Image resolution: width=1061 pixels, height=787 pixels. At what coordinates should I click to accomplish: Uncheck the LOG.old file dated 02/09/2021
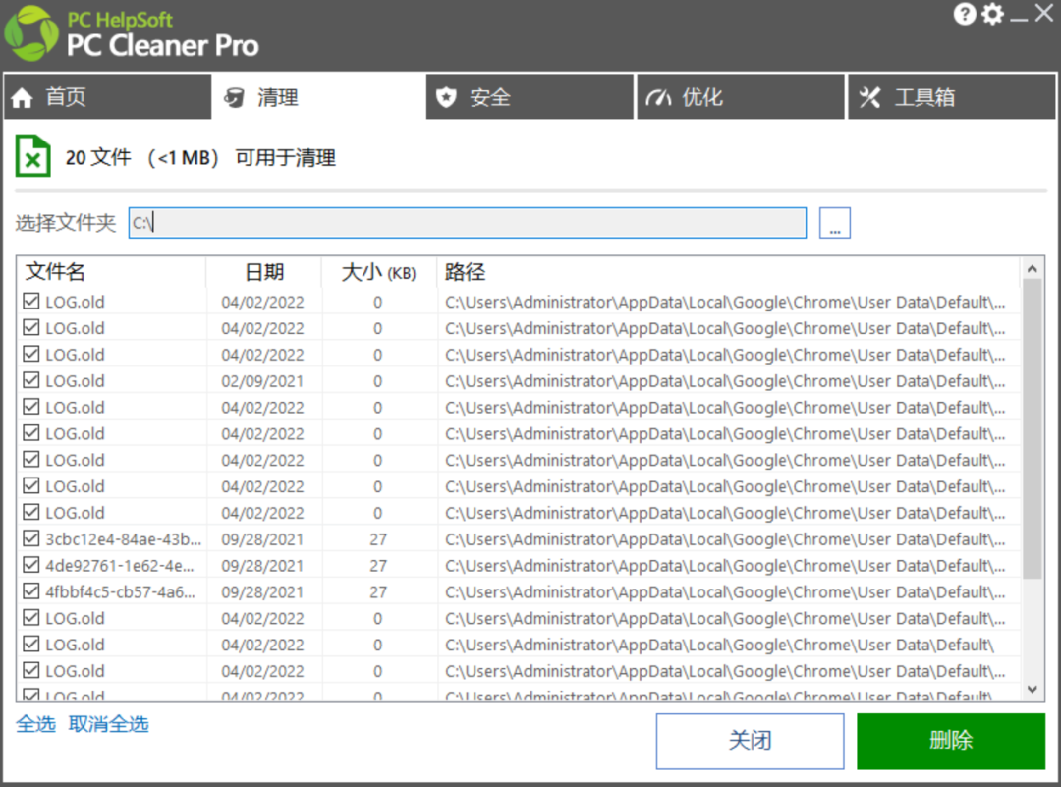[31, 380]
